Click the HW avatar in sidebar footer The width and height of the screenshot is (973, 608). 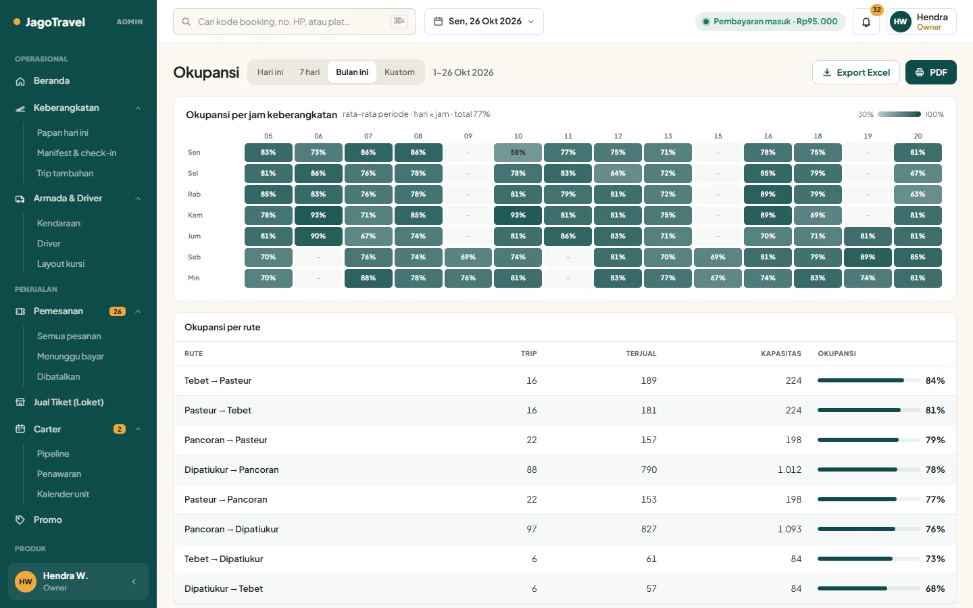click(x=26, y=582)
